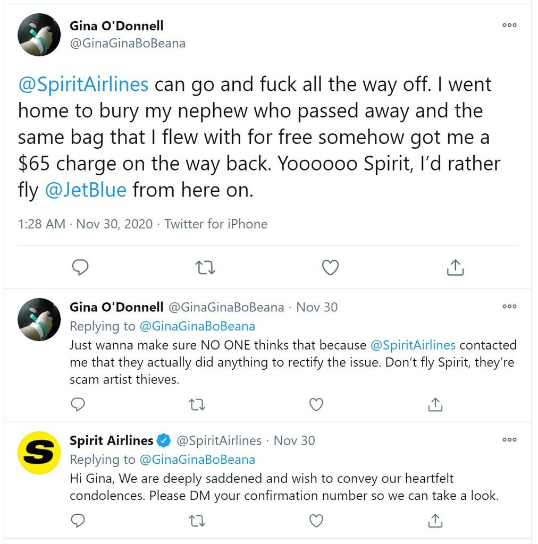Image resolution: width=538 pixels, height=544 pixels.
Task: Open the 1:28 AM Nov 30, 2020 timestamp
Action: click(x=86, y=224)
